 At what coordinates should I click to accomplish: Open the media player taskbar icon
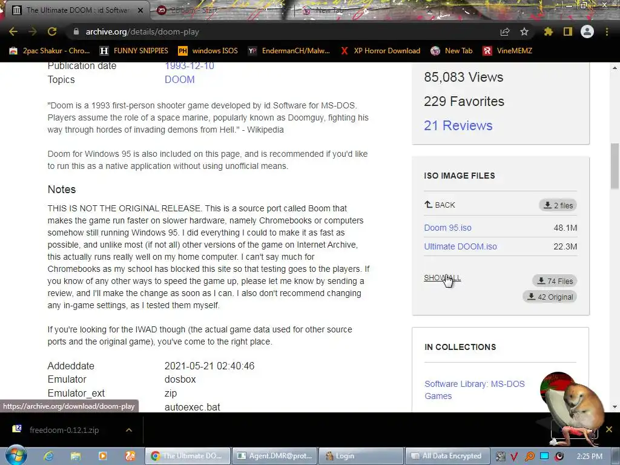point(102,456)
